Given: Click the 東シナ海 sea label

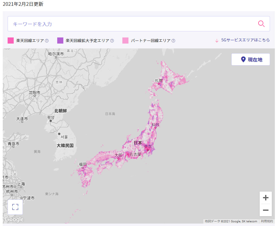Looking at the screenshot, I should pyautogui.click(x=51, y=194).
